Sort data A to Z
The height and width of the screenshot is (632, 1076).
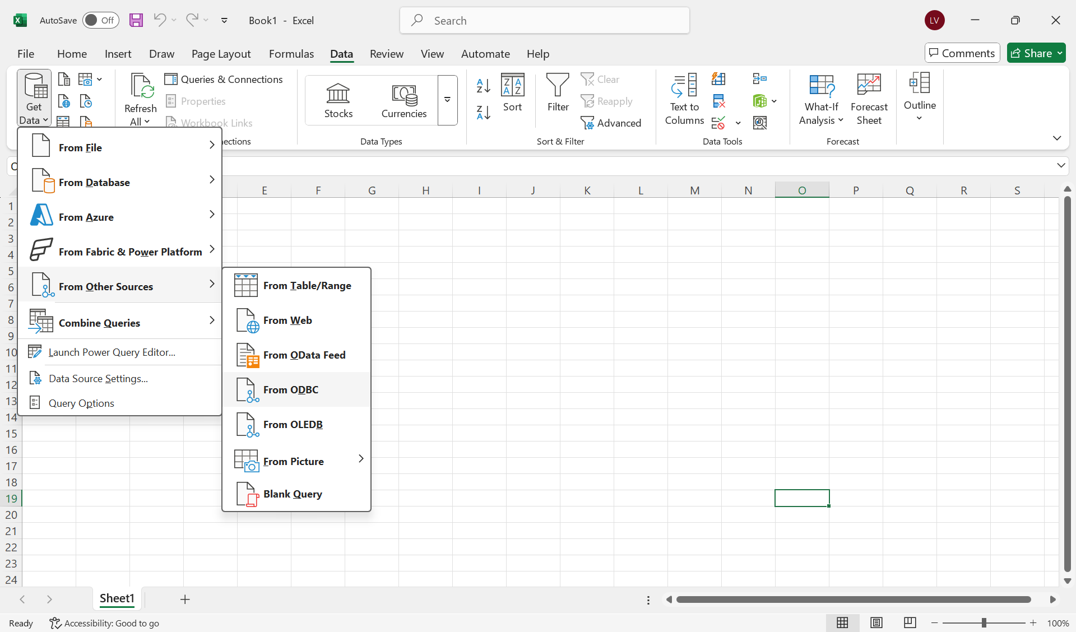point(483,85)
